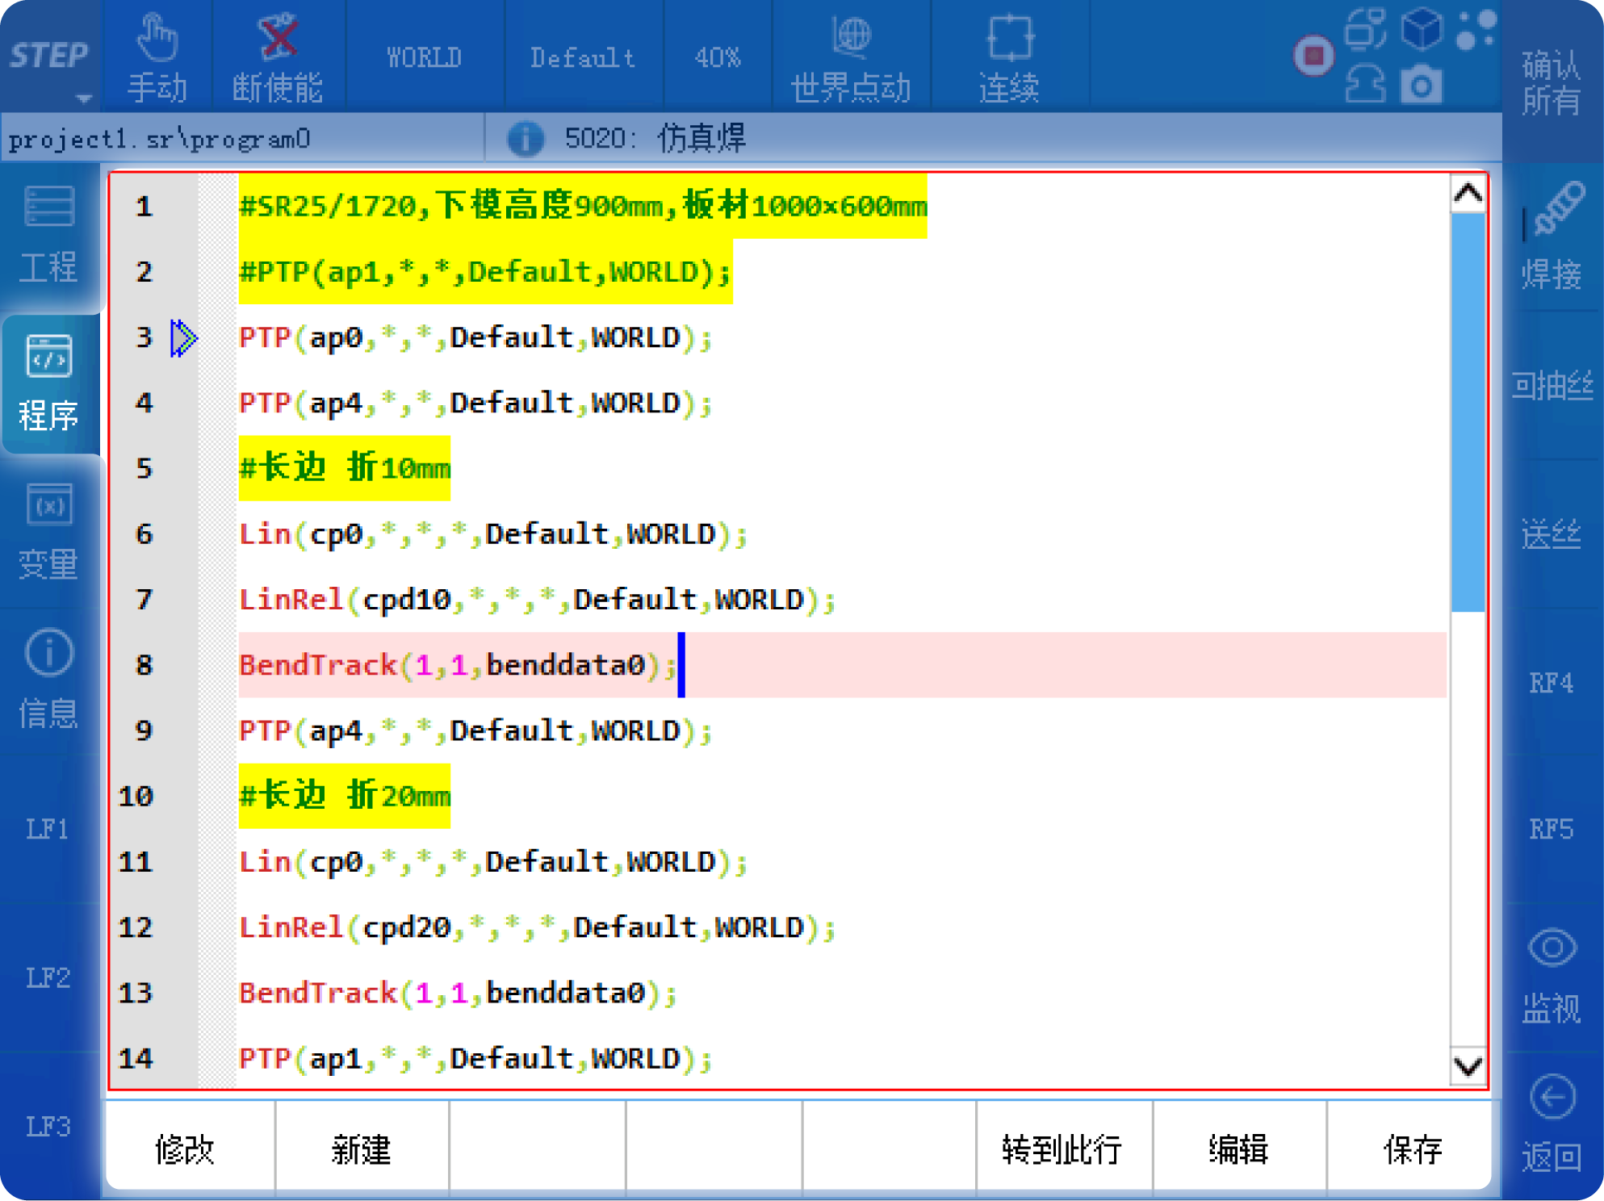
Task: Click the LF2 function key
Action: [49, 978]
